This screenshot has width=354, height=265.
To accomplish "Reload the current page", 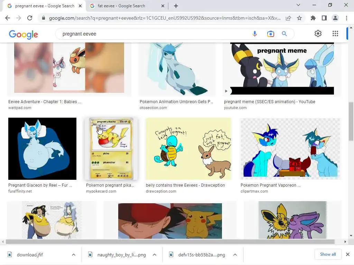I will [x=30, y=18].
